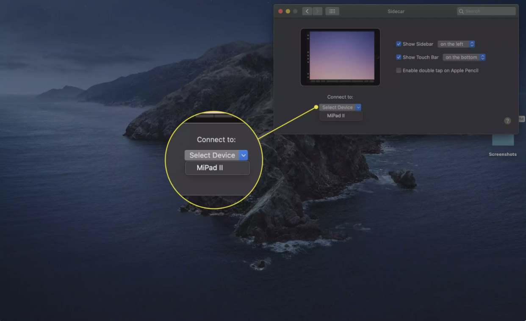Enable double tap on Apple Pencil
This screenshot has width=526, height=321.
(x=399, y=70)
